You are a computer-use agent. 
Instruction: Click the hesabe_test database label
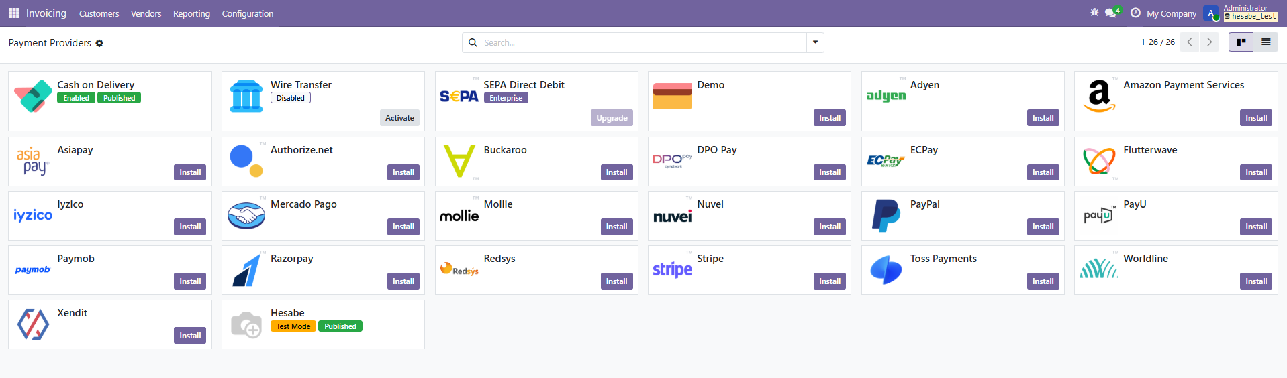tap(1250, 17)
